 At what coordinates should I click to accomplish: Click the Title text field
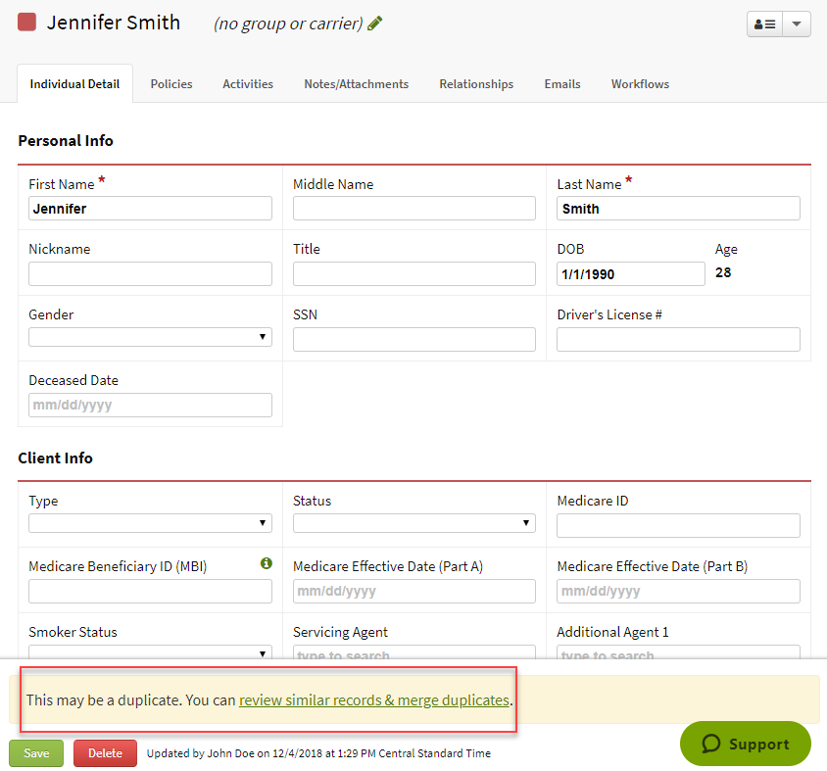[414, 273]
